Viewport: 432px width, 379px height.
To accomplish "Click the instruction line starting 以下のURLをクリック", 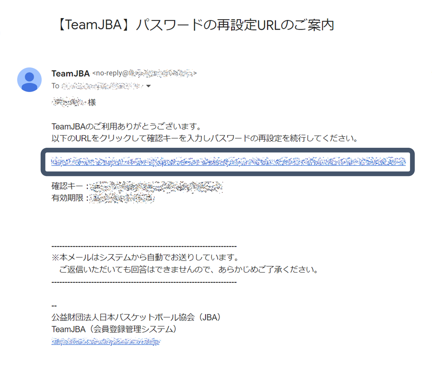I will tap(205, 138).
